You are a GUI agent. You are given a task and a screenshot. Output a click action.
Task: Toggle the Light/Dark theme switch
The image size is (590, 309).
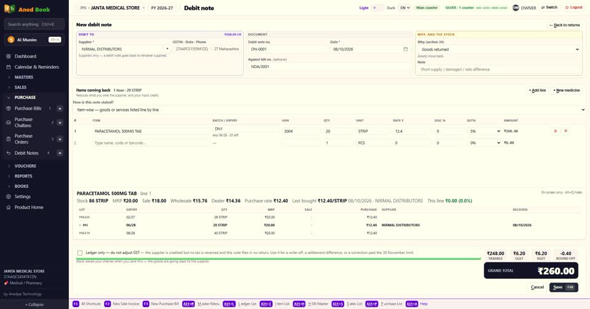[x=377, y=7]
